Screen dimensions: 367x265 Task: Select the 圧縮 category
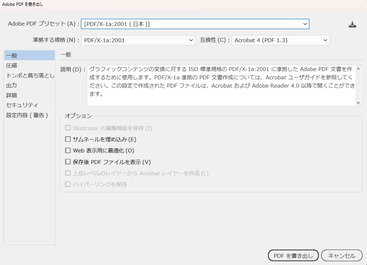[x=30, y=66]
